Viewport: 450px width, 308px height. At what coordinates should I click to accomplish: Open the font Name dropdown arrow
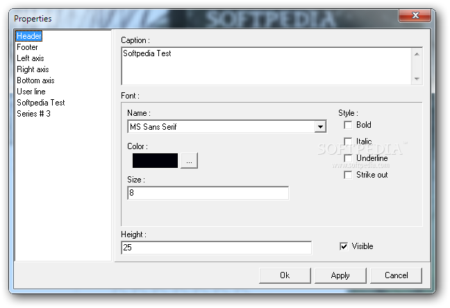pyautogui.click(x=320, y=126)
